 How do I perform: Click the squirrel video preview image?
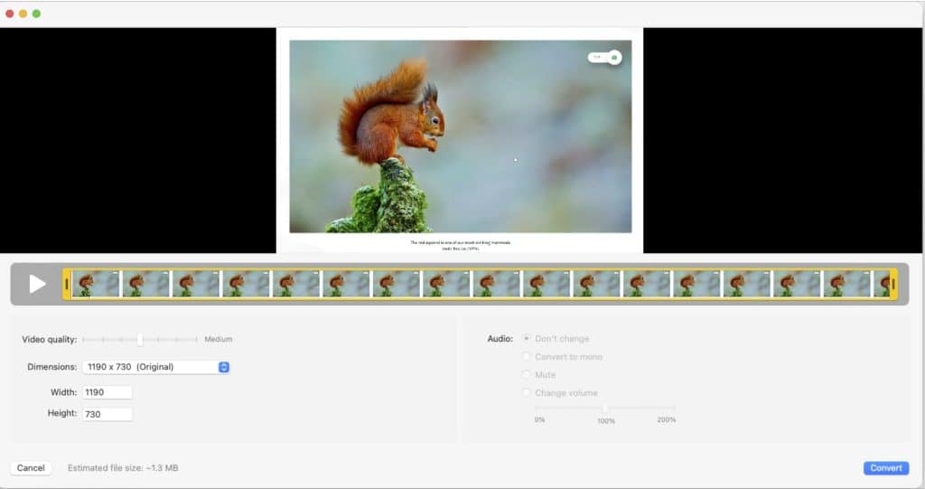460,136
